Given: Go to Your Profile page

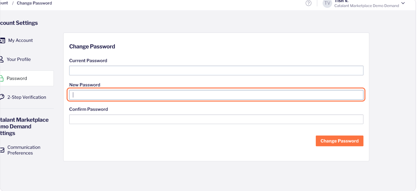Looking at the screenshot, I should coord(19,59).
